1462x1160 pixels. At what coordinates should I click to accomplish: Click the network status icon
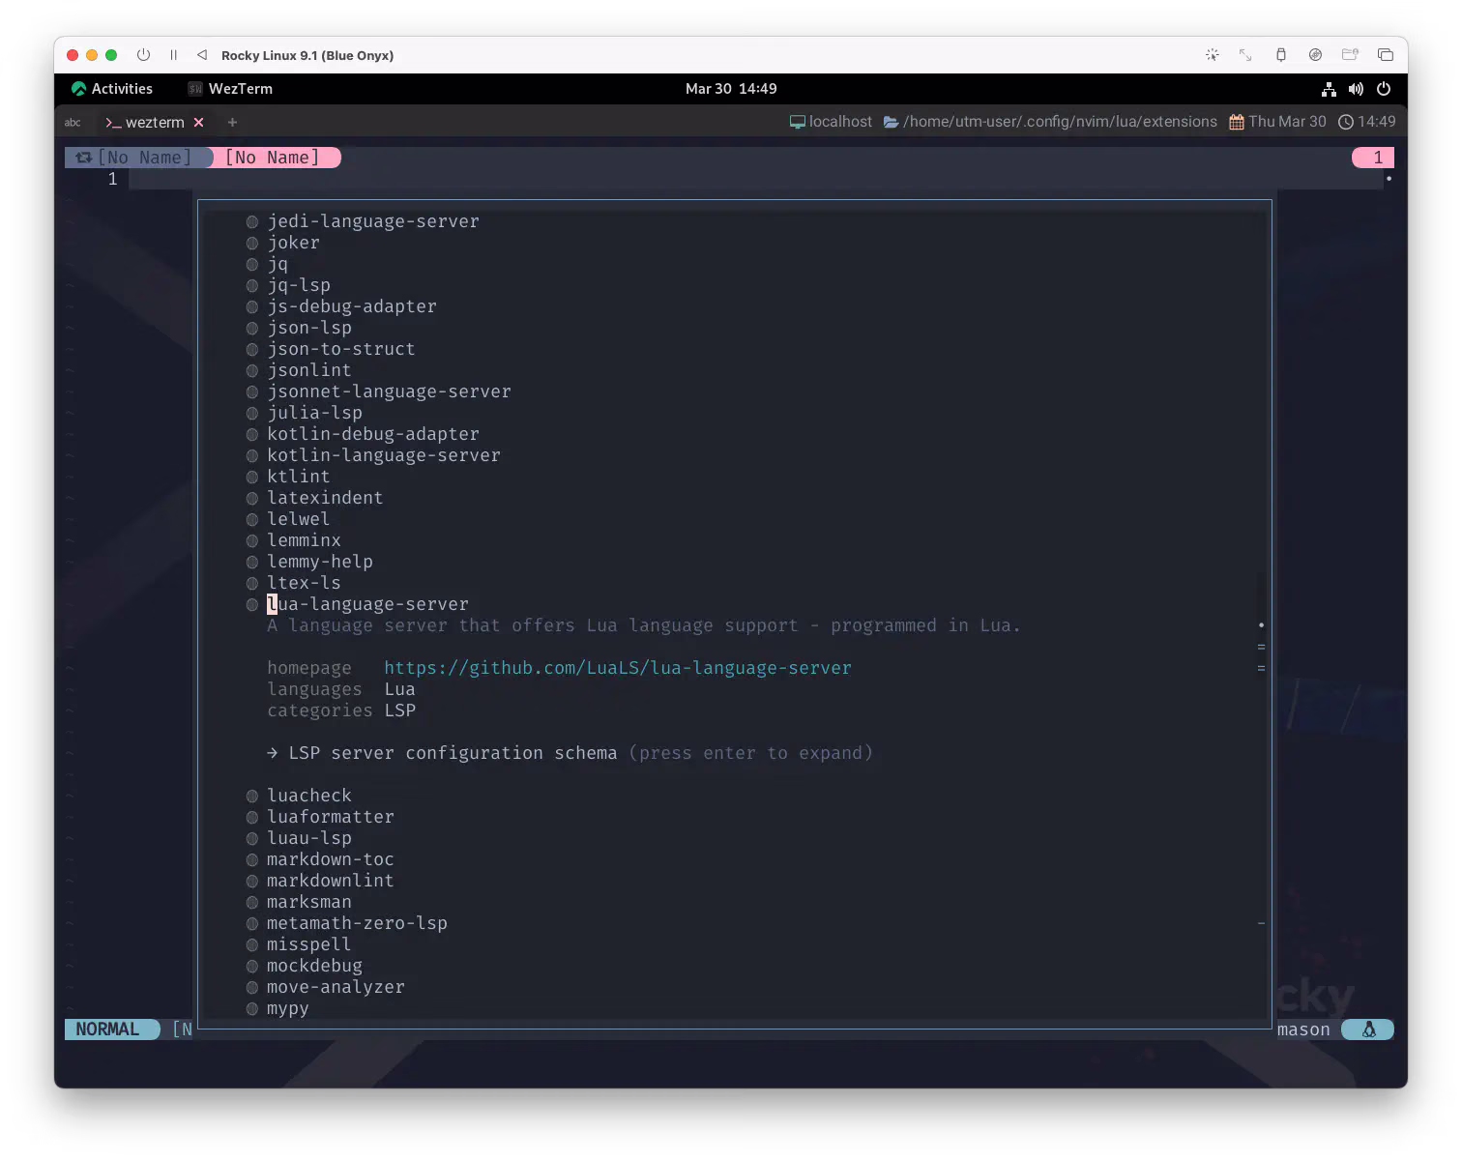coord(1329,89)
